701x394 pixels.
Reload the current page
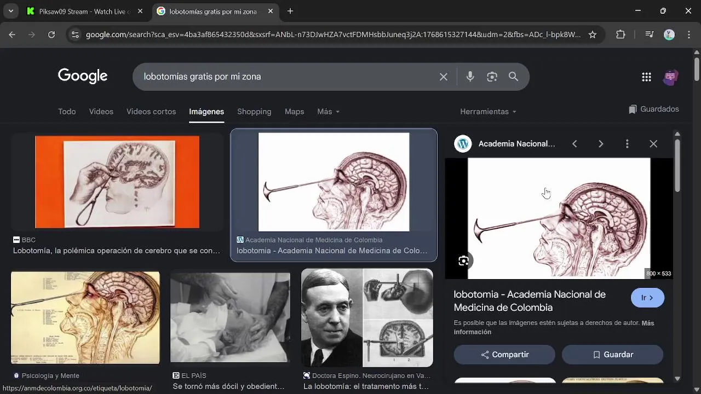pyautogui.click(x=51, y=34)
